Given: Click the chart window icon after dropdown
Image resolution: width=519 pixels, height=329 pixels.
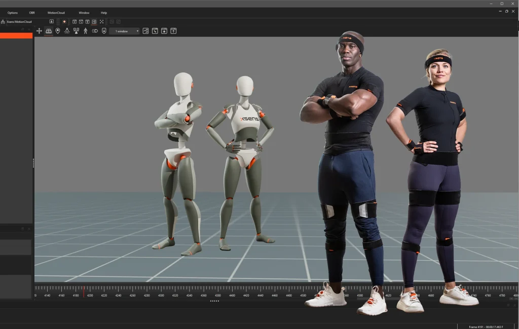Looking at the screenshot, I should pyautogui.click(x=145, y=31).
